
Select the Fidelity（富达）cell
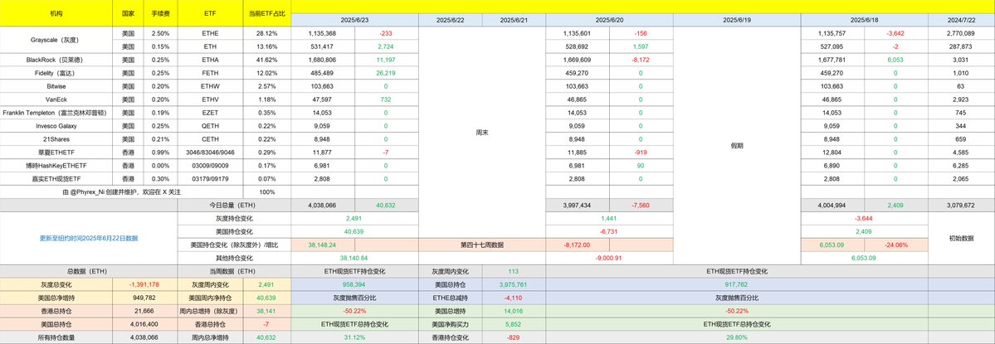(56, 74)
